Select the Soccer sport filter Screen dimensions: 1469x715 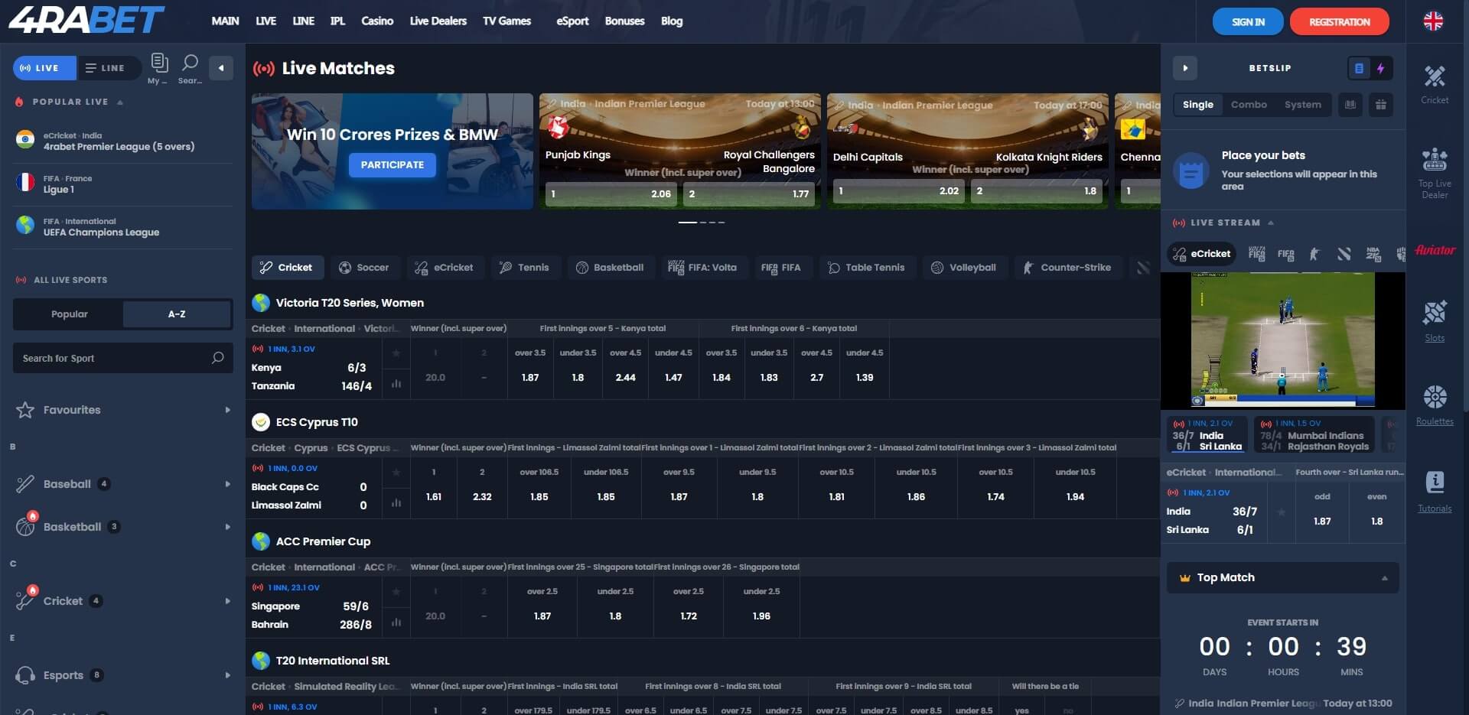[366, 267]
